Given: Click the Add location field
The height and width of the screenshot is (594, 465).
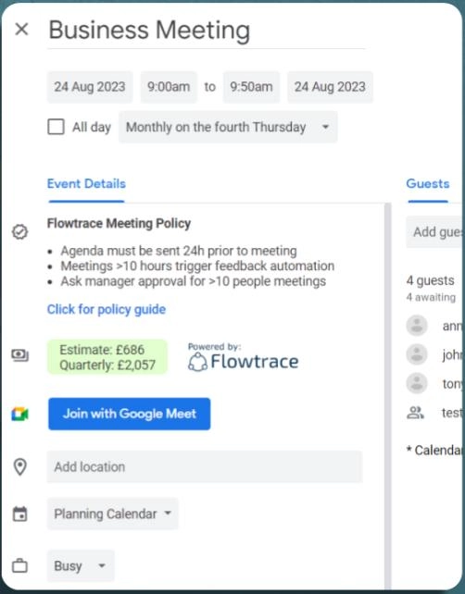Looking at the screenshot, I should (x=205, y=466).
